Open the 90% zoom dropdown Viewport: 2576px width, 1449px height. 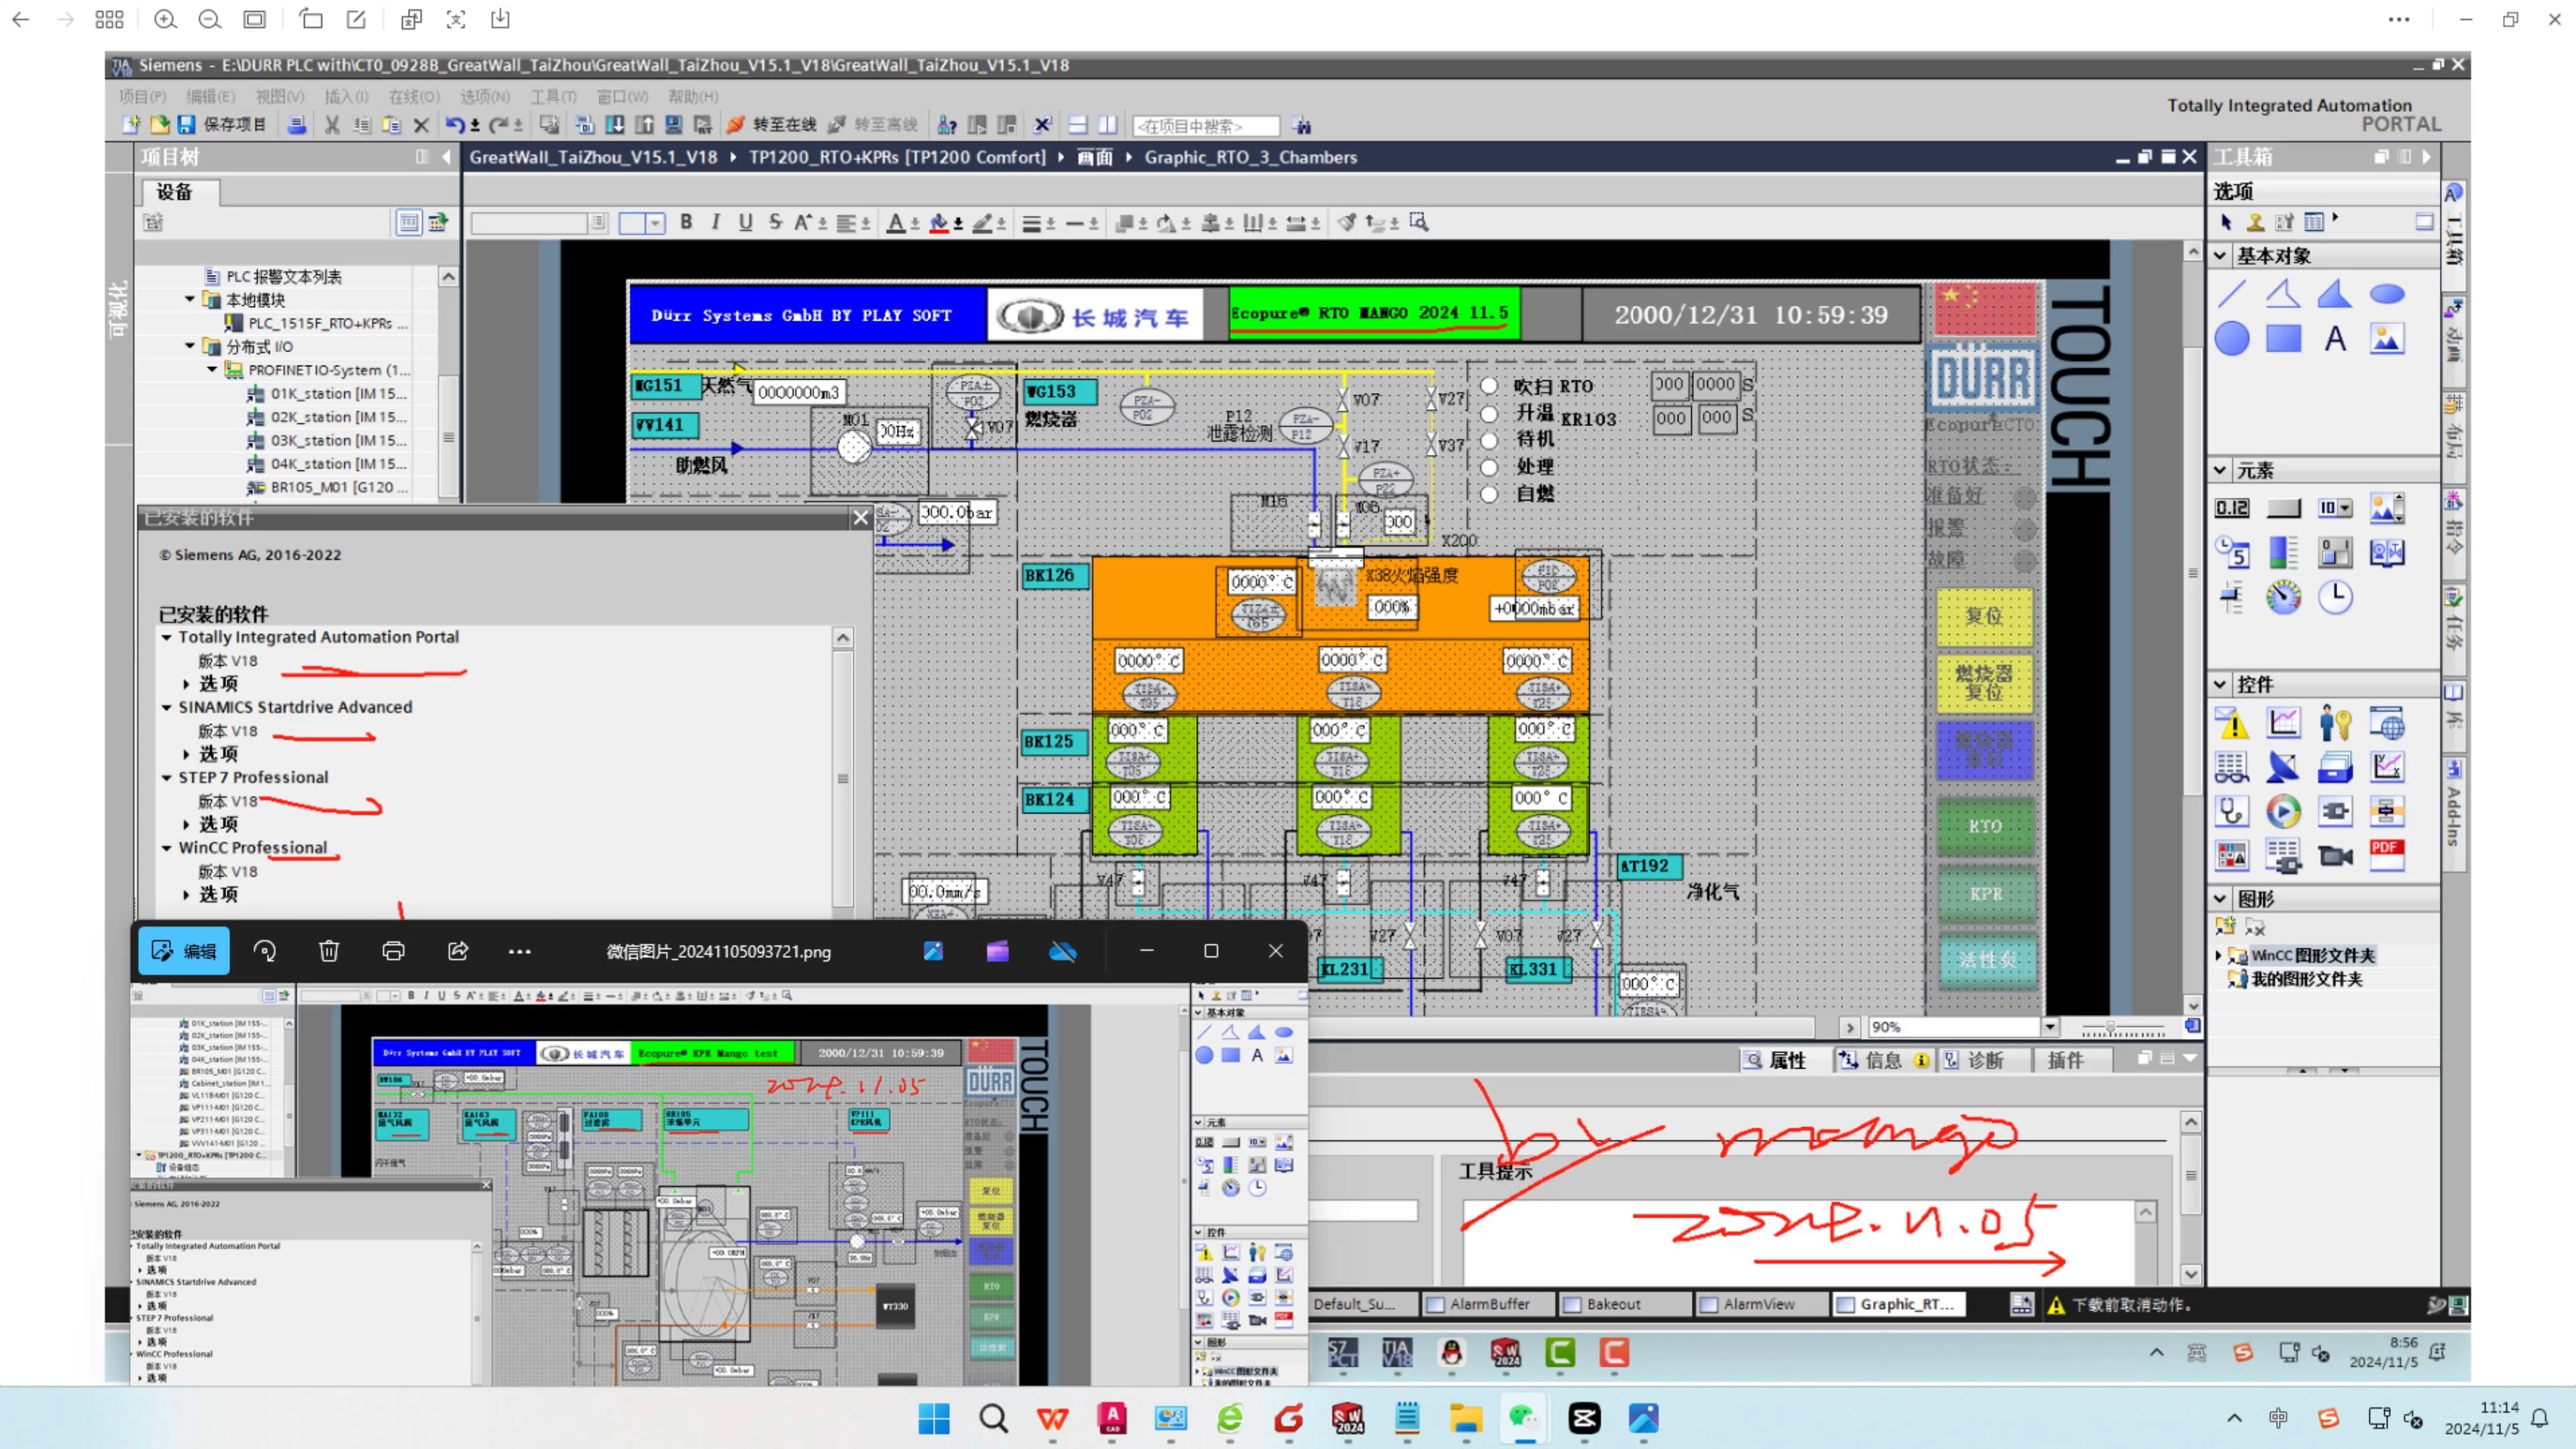[x=2050, y=1027]
